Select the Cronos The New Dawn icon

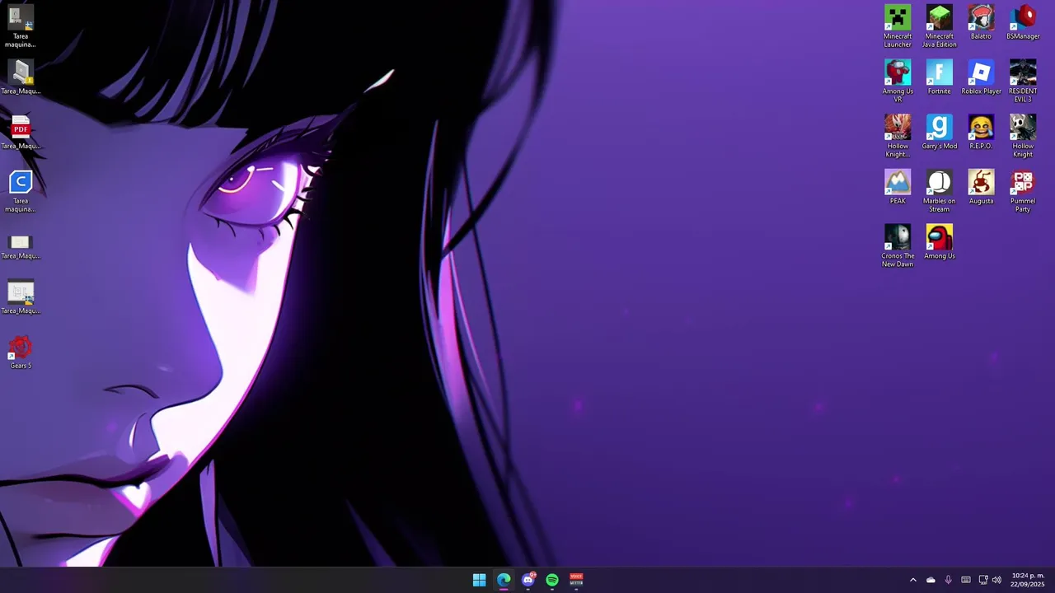coord(898,246)
